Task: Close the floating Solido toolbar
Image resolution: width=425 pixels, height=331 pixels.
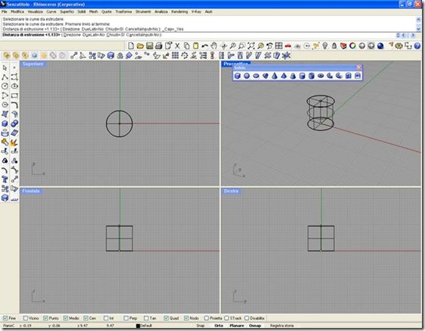Action: pos(359,67)
